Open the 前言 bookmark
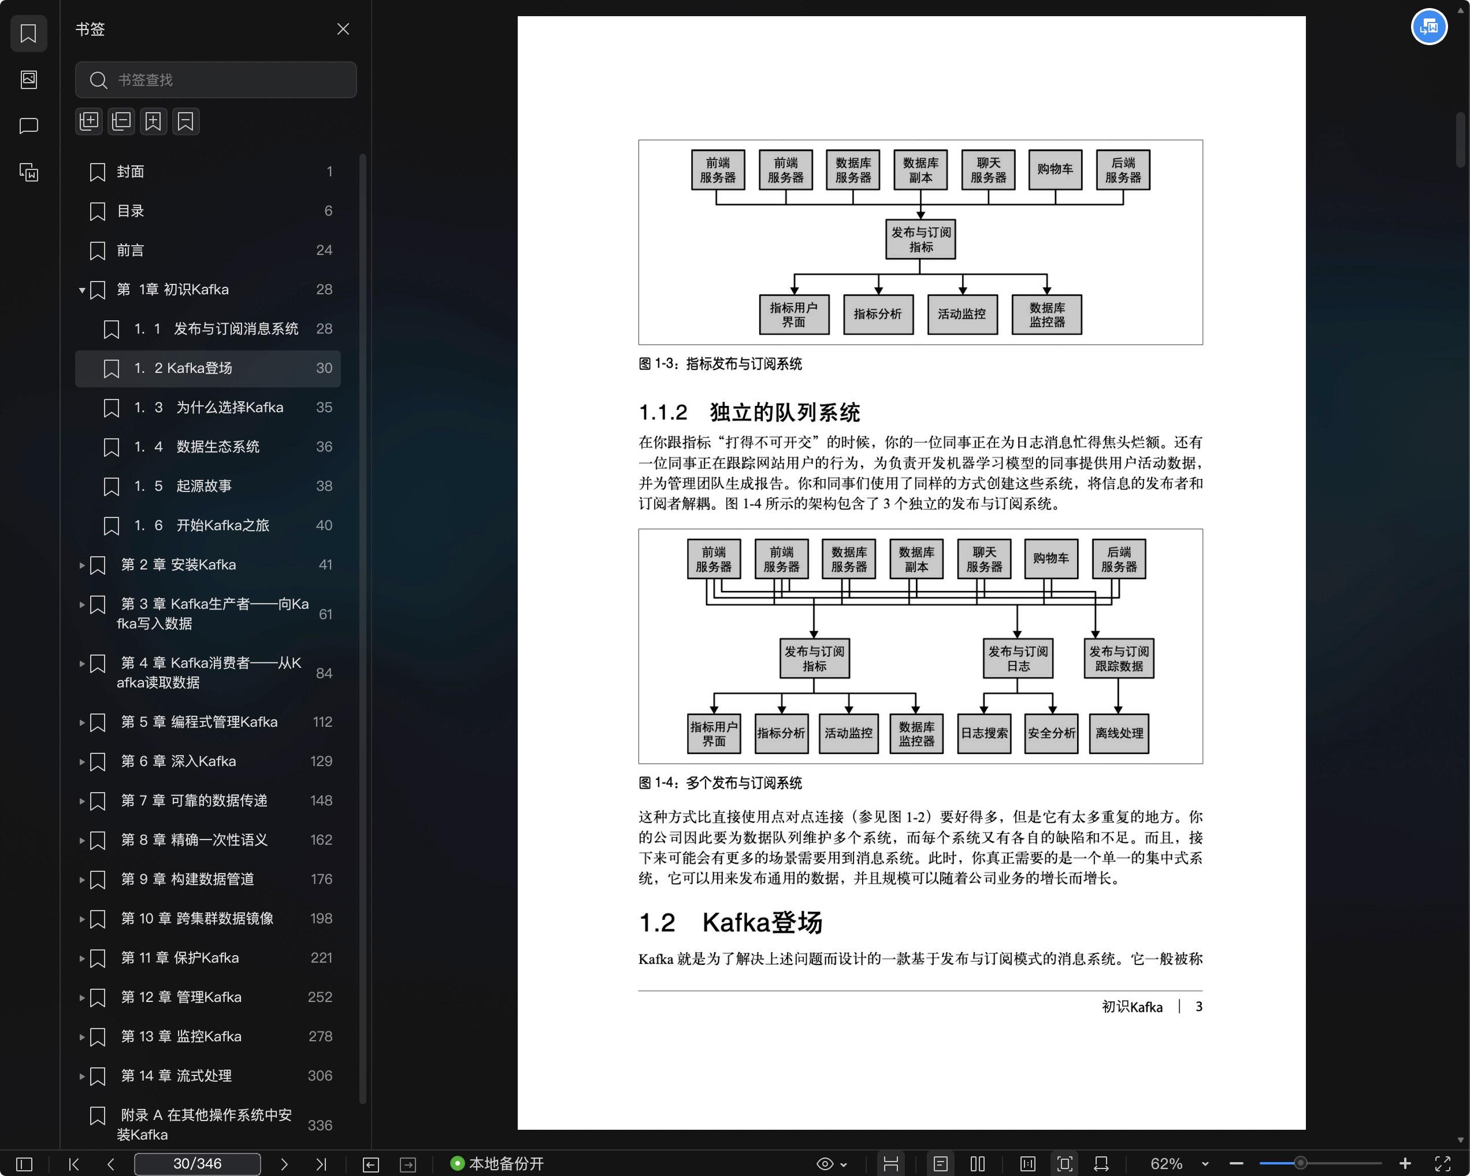1470x1176 pixels. (208, 250)
